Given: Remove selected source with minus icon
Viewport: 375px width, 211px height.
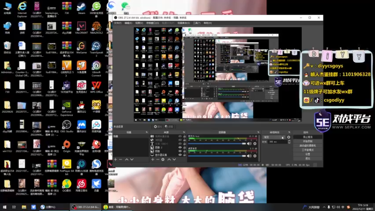Looking at the screenshot, I should 157,159.
